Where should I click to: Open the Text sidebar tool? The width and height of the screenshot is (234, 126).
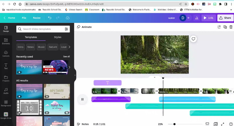tap(6, 66)
